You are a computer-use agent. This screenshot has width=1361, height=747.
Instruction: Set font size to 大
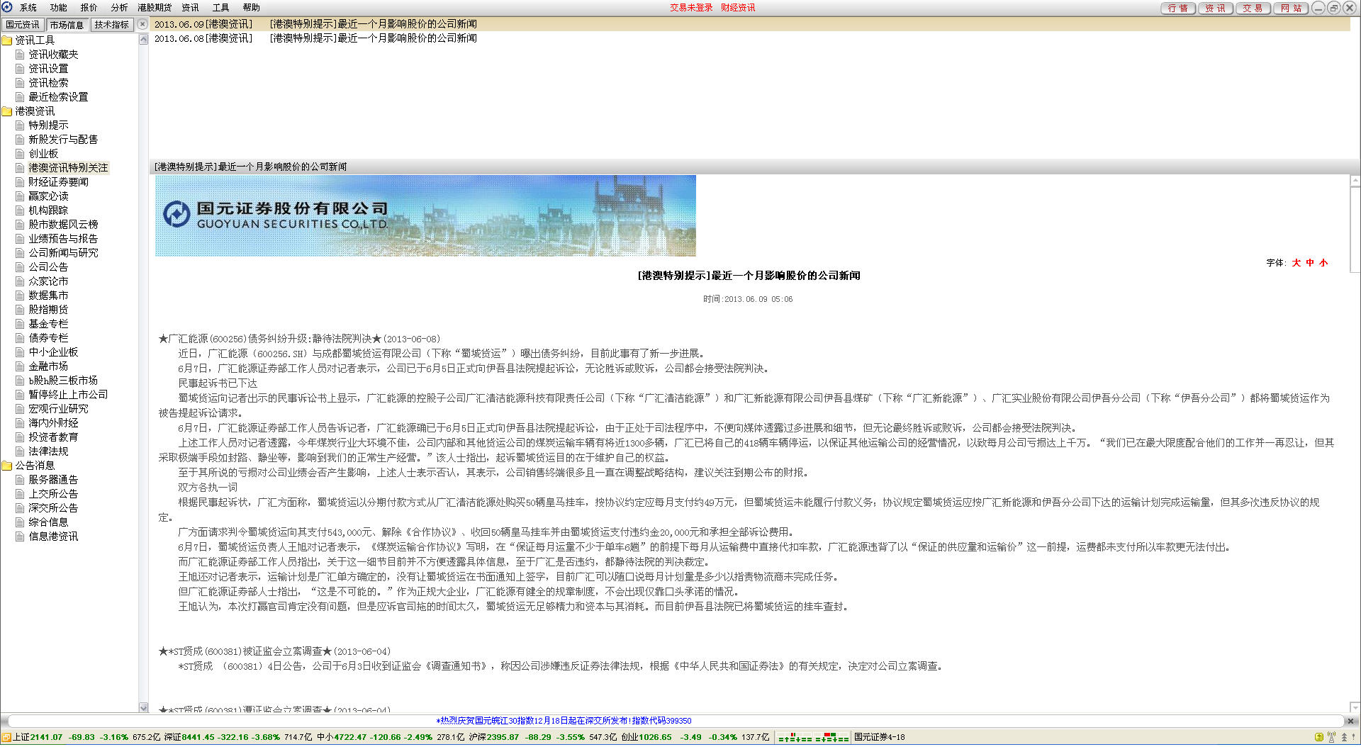coord(1296,263)
